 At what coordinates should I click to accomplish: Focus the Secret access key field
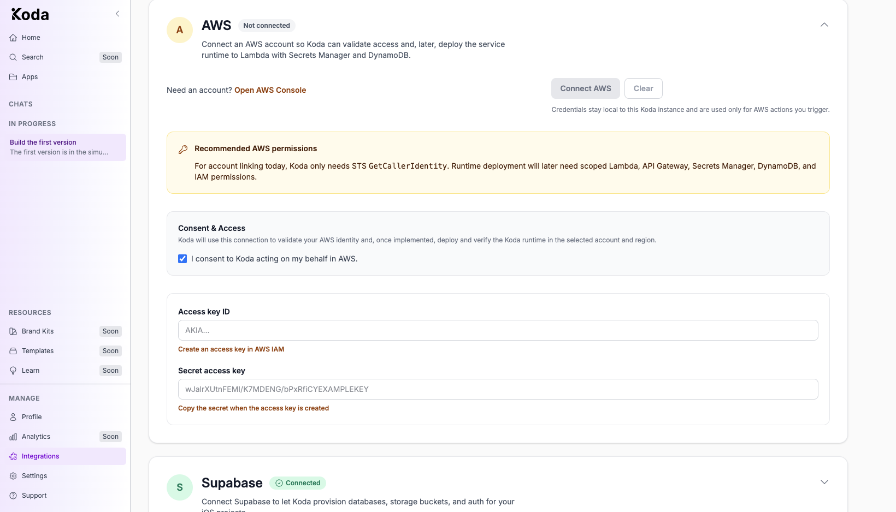click(498, 389)
